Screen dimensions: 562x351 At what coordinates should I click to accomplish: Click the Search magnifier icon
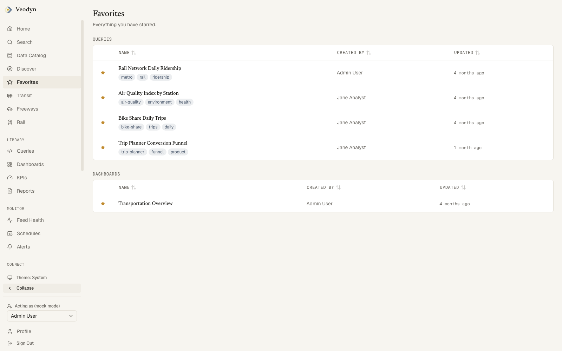point(10,42)
